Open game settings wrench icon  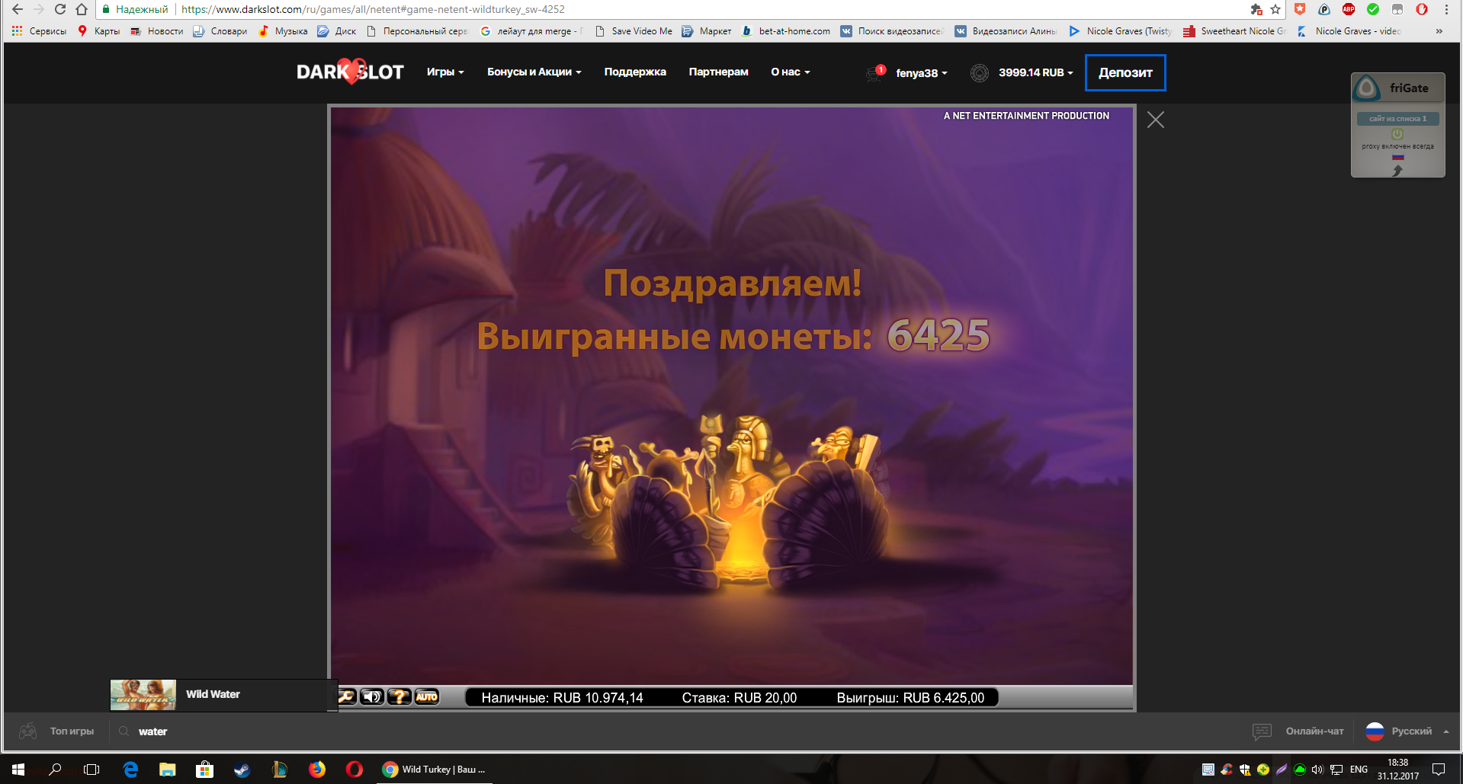[x=347, y=696]
